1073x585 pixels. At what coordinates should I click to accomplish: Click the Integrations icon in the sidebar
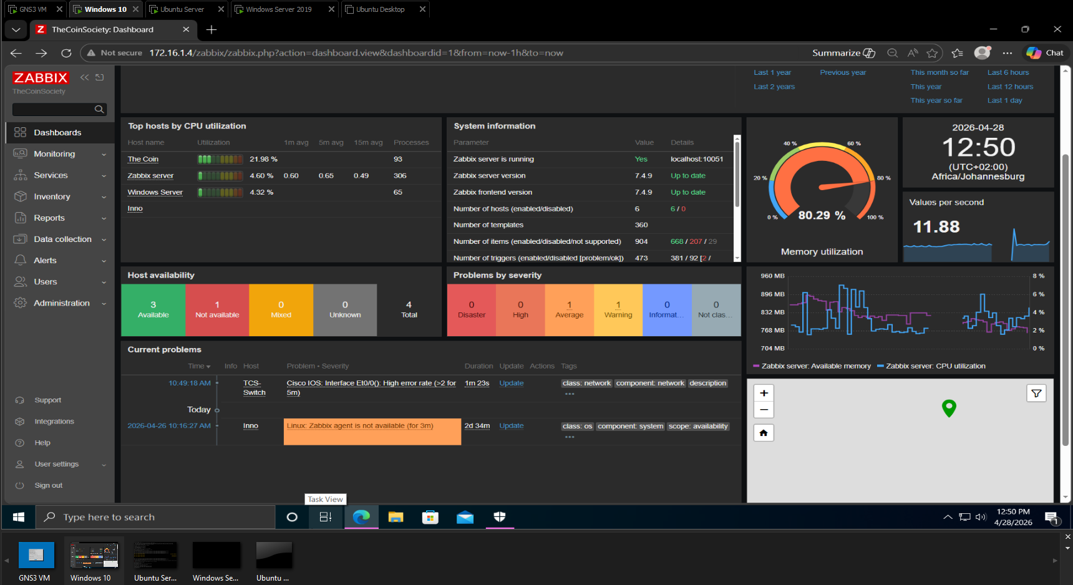pyautogui.click(x=20, y=422)
